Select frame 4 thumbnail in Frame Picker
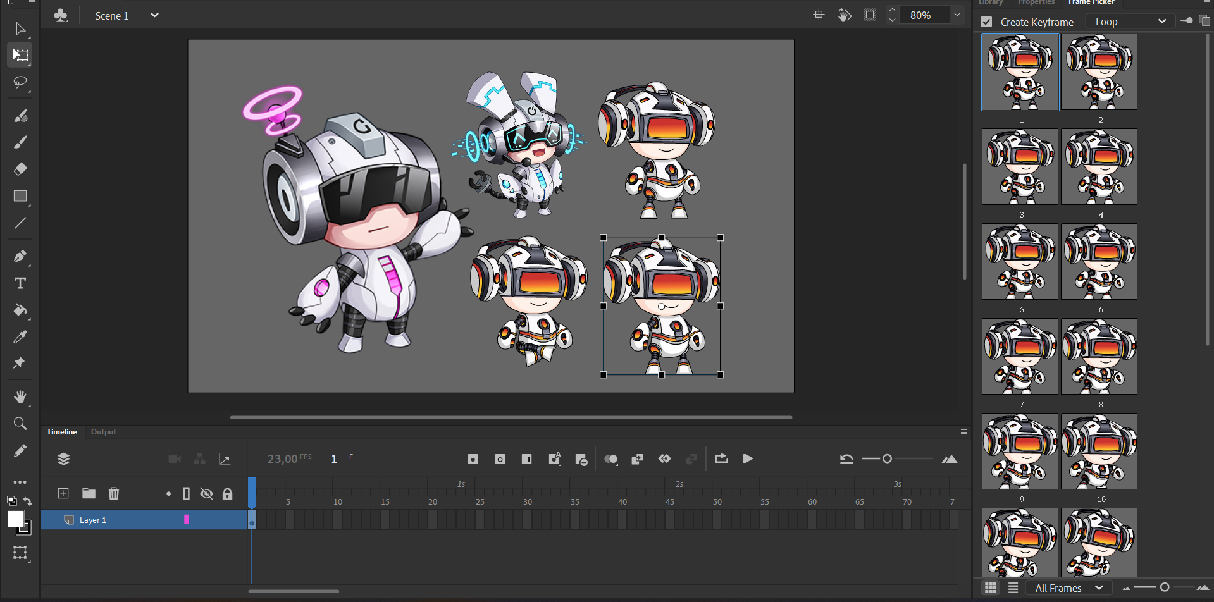 point(1099,167)
